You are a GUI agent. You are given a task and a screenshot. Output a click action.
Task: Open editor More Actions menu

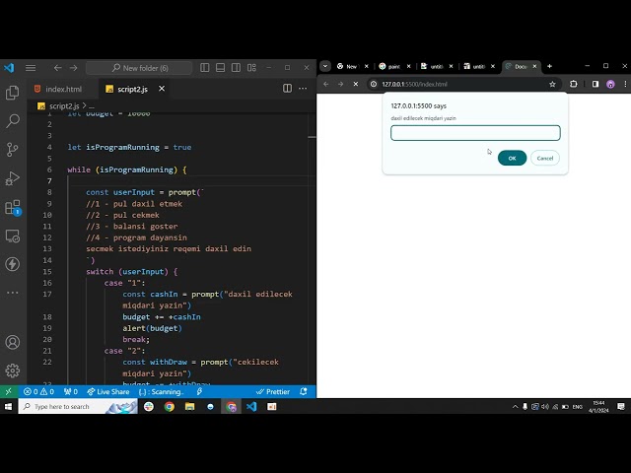point(303,89)
